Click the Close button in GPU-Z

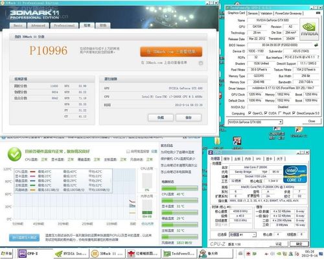[x=311, y=121]
